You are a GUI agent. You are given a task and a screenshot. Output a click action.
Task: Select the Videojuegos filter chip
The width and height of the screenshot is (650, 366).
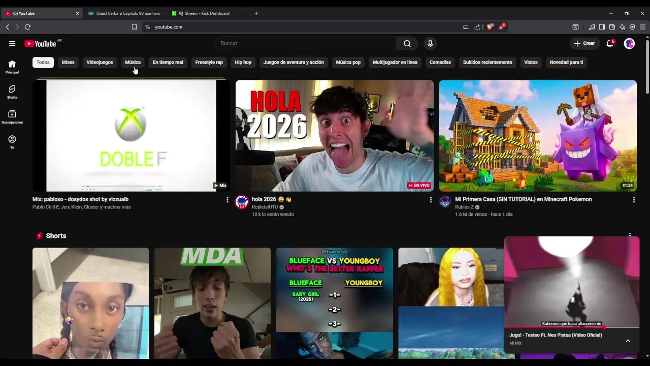click(100, 63)
